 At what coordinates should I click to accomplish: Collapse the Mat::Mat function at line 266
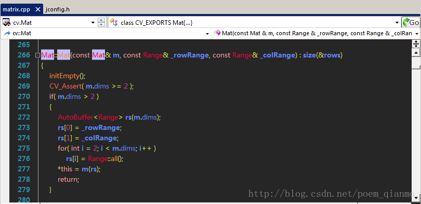(37, 55)
